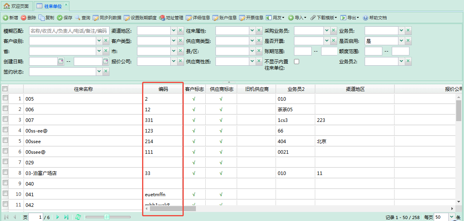Image resolution: width=464 pixels, height=221 pixels.
Task: Toggle the select-all checkbox in table header
Action: tap(5, 89)
